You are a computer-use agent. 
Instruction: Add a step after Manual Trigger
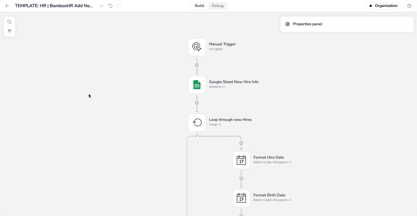coord(197,65)
